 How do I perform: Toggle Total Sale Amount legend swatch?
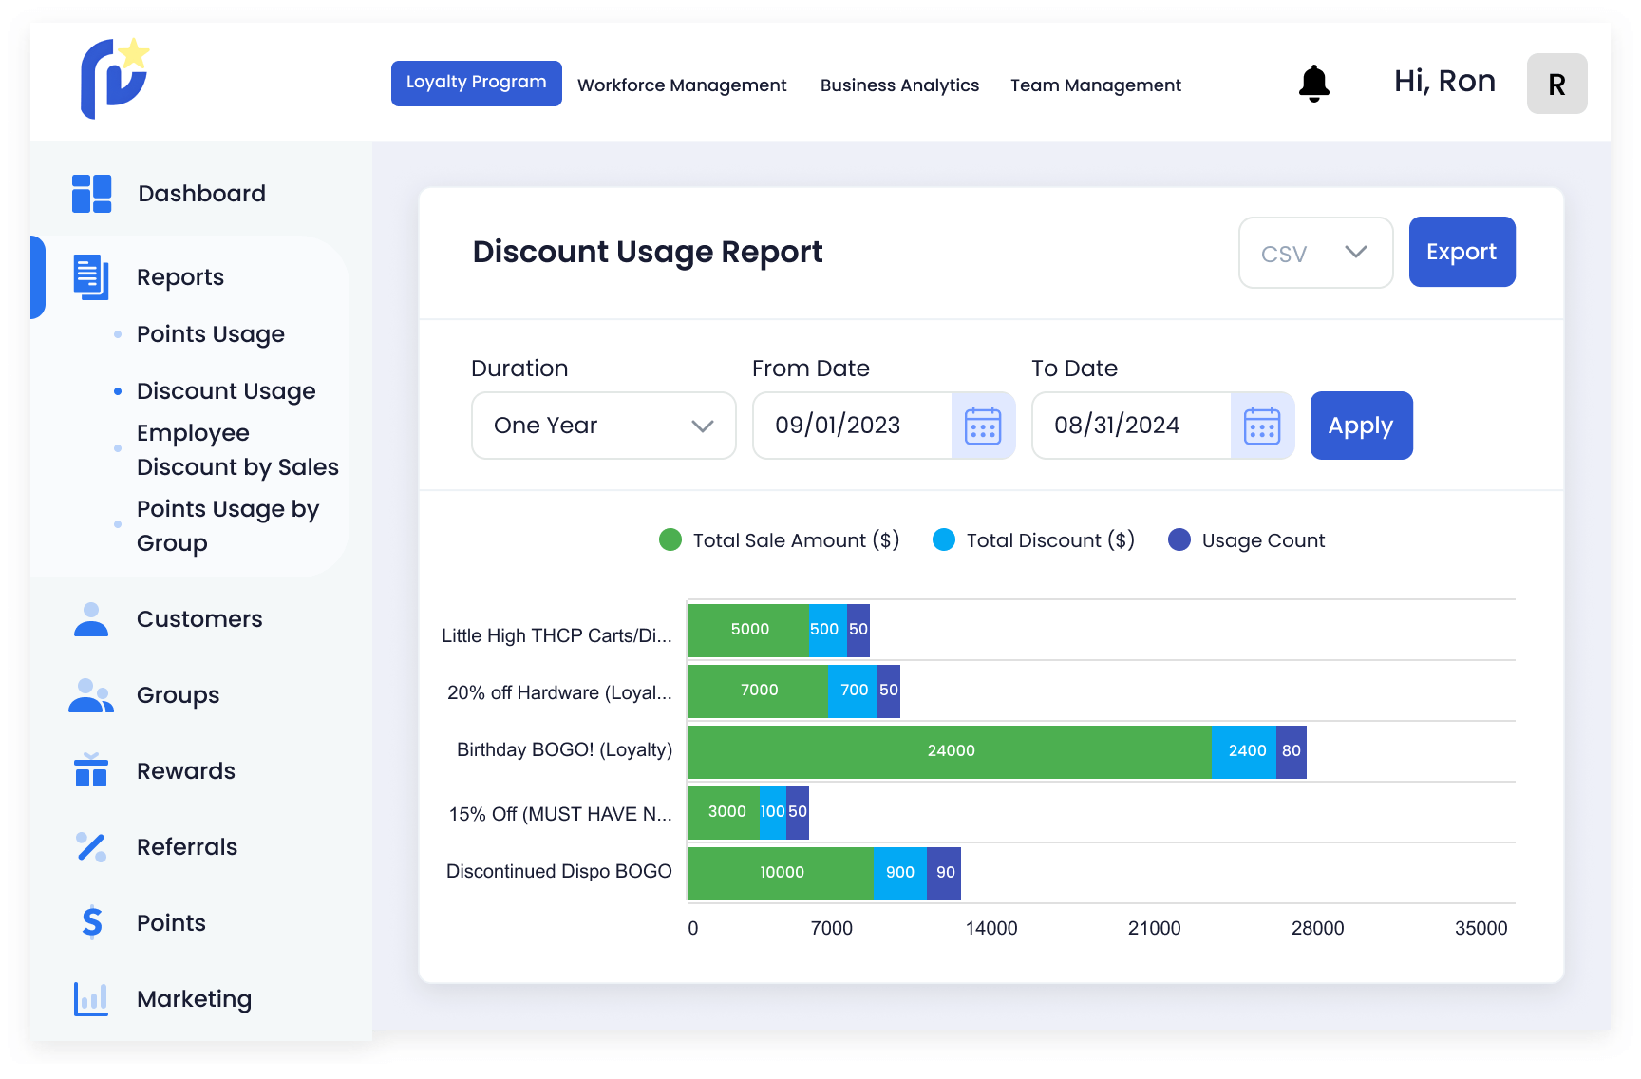coord(670,539)
